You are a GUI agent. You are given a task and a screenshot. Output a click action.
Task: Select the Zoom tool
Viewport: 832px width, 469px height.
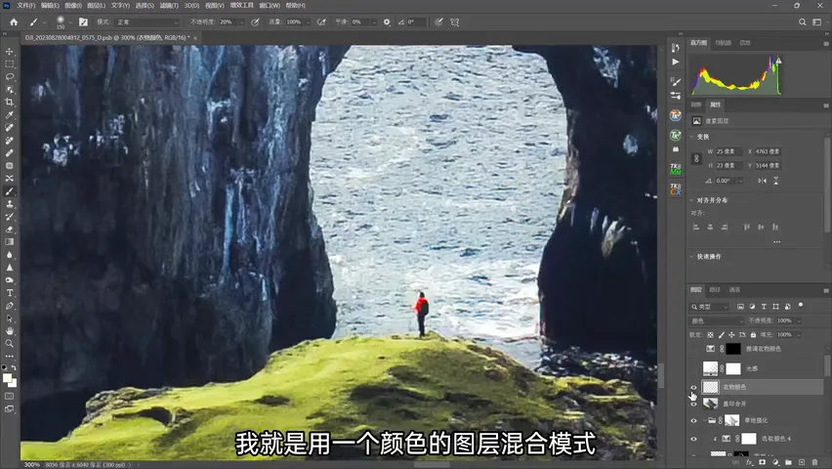coord(10,344)
